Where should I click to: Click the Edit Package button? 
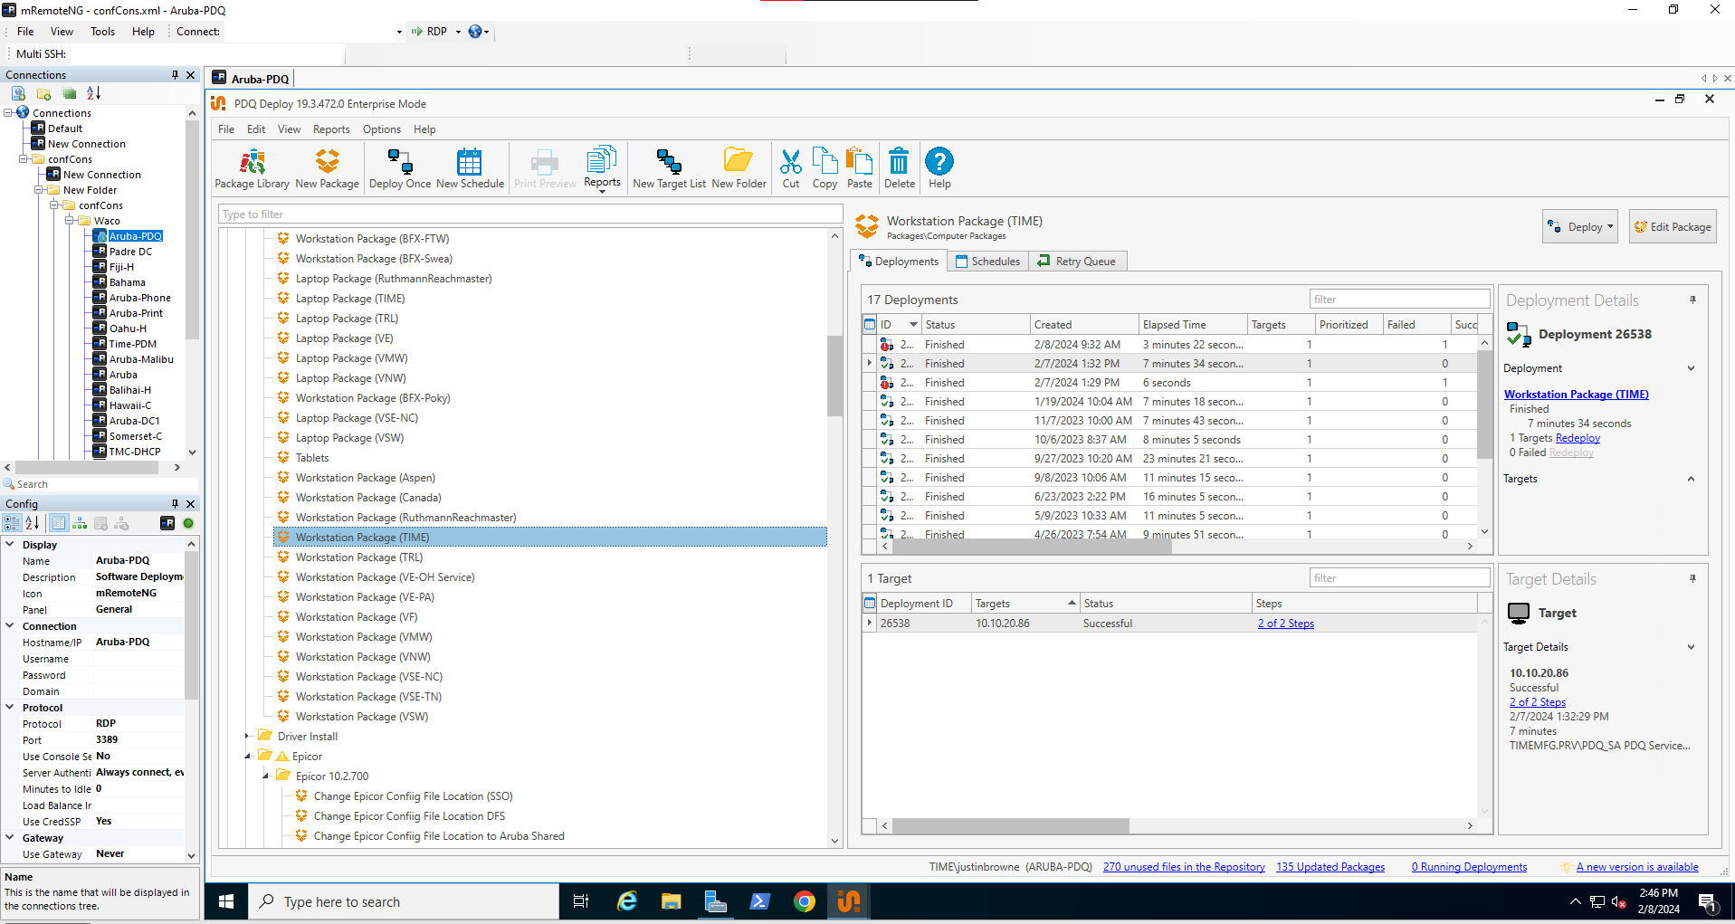[1673, 227]
